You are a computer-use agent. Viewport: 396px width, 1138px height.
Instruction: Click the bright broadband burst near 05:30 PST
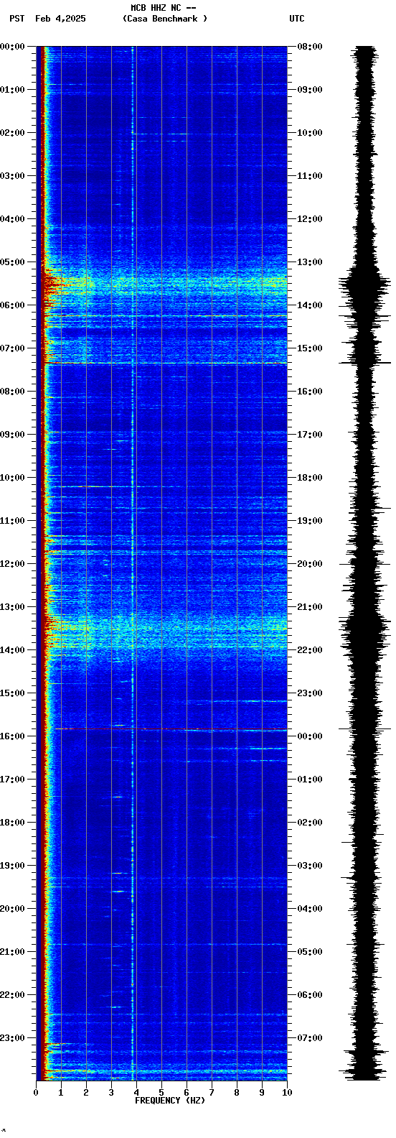[x=165, y=284]
